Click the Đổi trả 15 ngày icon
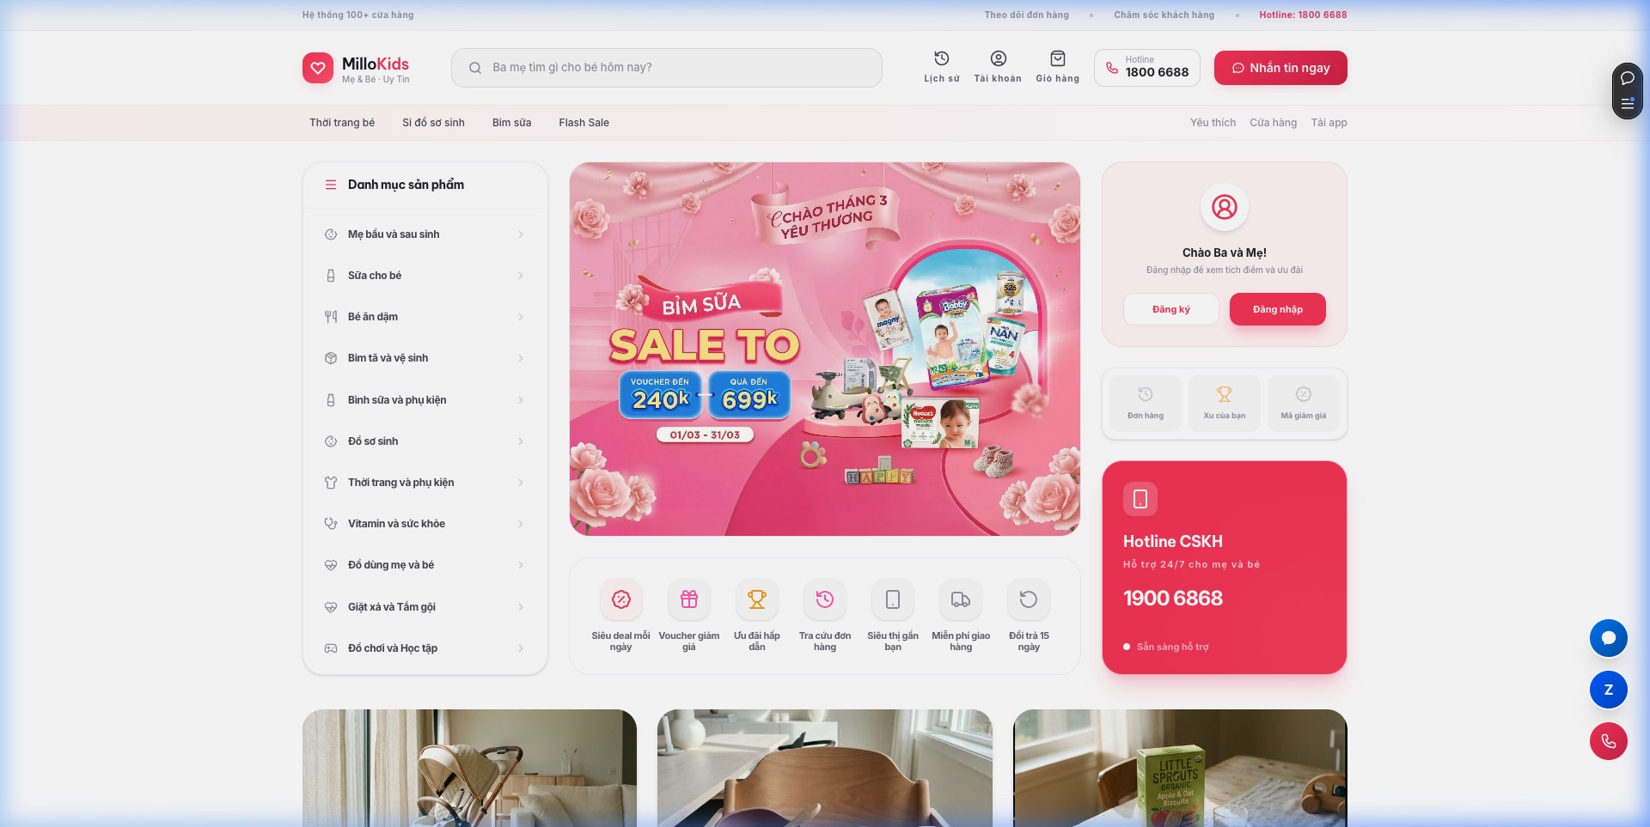 (1028, 600)
